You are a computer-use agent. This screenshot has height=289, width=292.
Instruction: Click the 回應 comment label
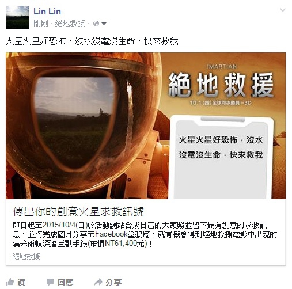pos(66,282)
